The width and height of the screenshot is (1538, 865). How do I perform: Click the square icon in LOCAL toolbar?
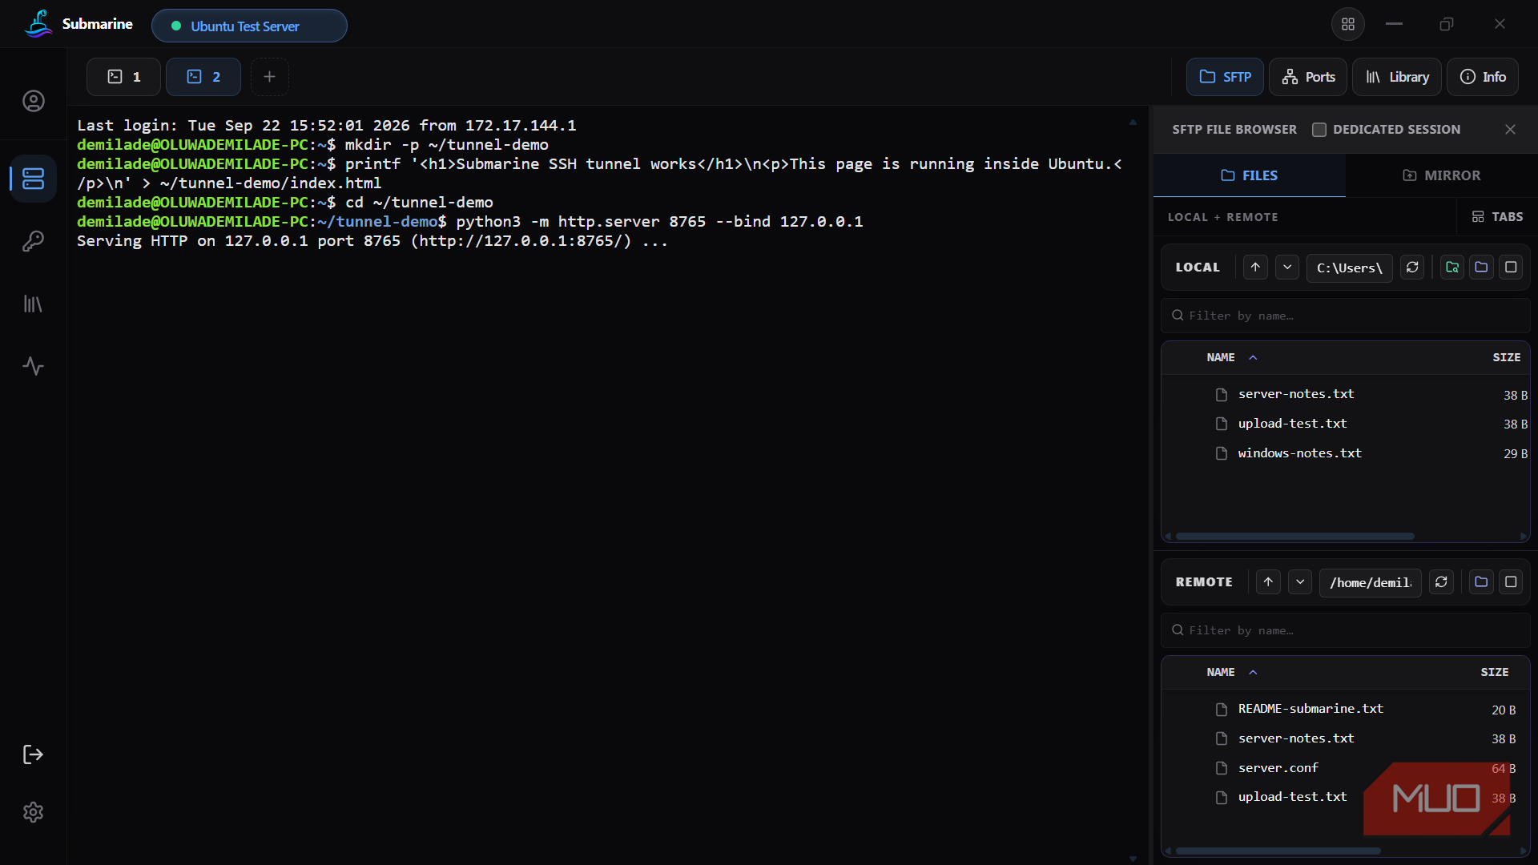click(1511, 267)
